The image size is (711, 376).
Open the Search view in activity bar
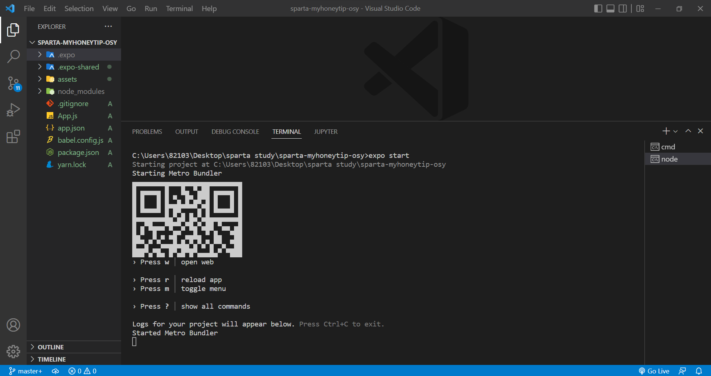tap(13, 57)
